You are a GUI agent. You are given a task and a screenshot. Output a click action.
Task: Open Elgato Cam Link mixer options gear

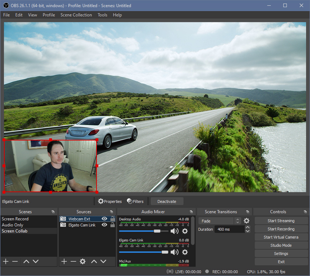click(185, 252)
